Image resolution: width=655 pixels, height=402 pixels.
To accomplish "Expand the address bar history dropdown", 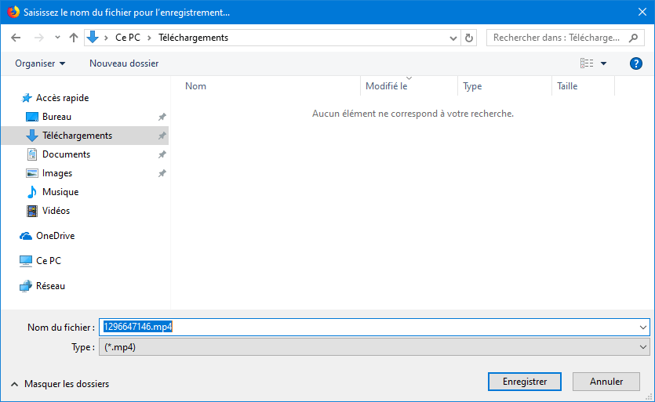I will [x=453, y=38].
